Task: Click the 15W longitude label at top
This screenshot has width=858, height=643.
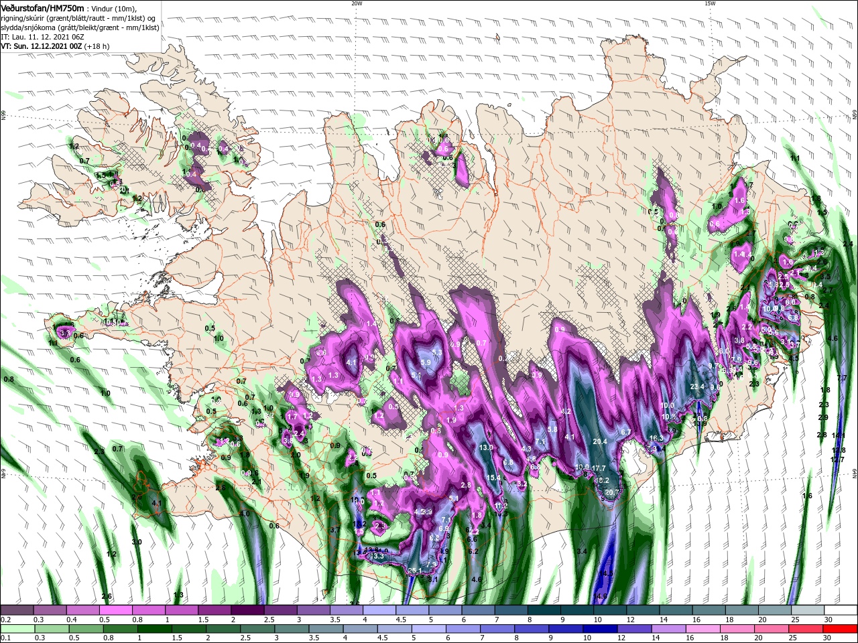Action: pos(710,3)
